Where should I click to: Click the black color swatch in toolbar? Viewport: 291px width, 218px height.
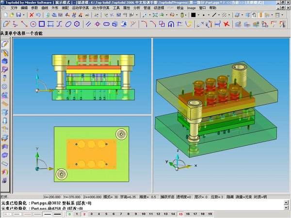194,15
